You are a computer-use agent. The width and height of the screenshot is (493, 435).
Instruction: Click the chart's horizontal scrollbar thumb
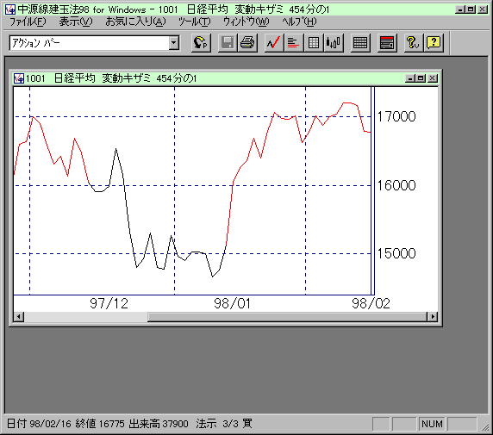[287, 316]
